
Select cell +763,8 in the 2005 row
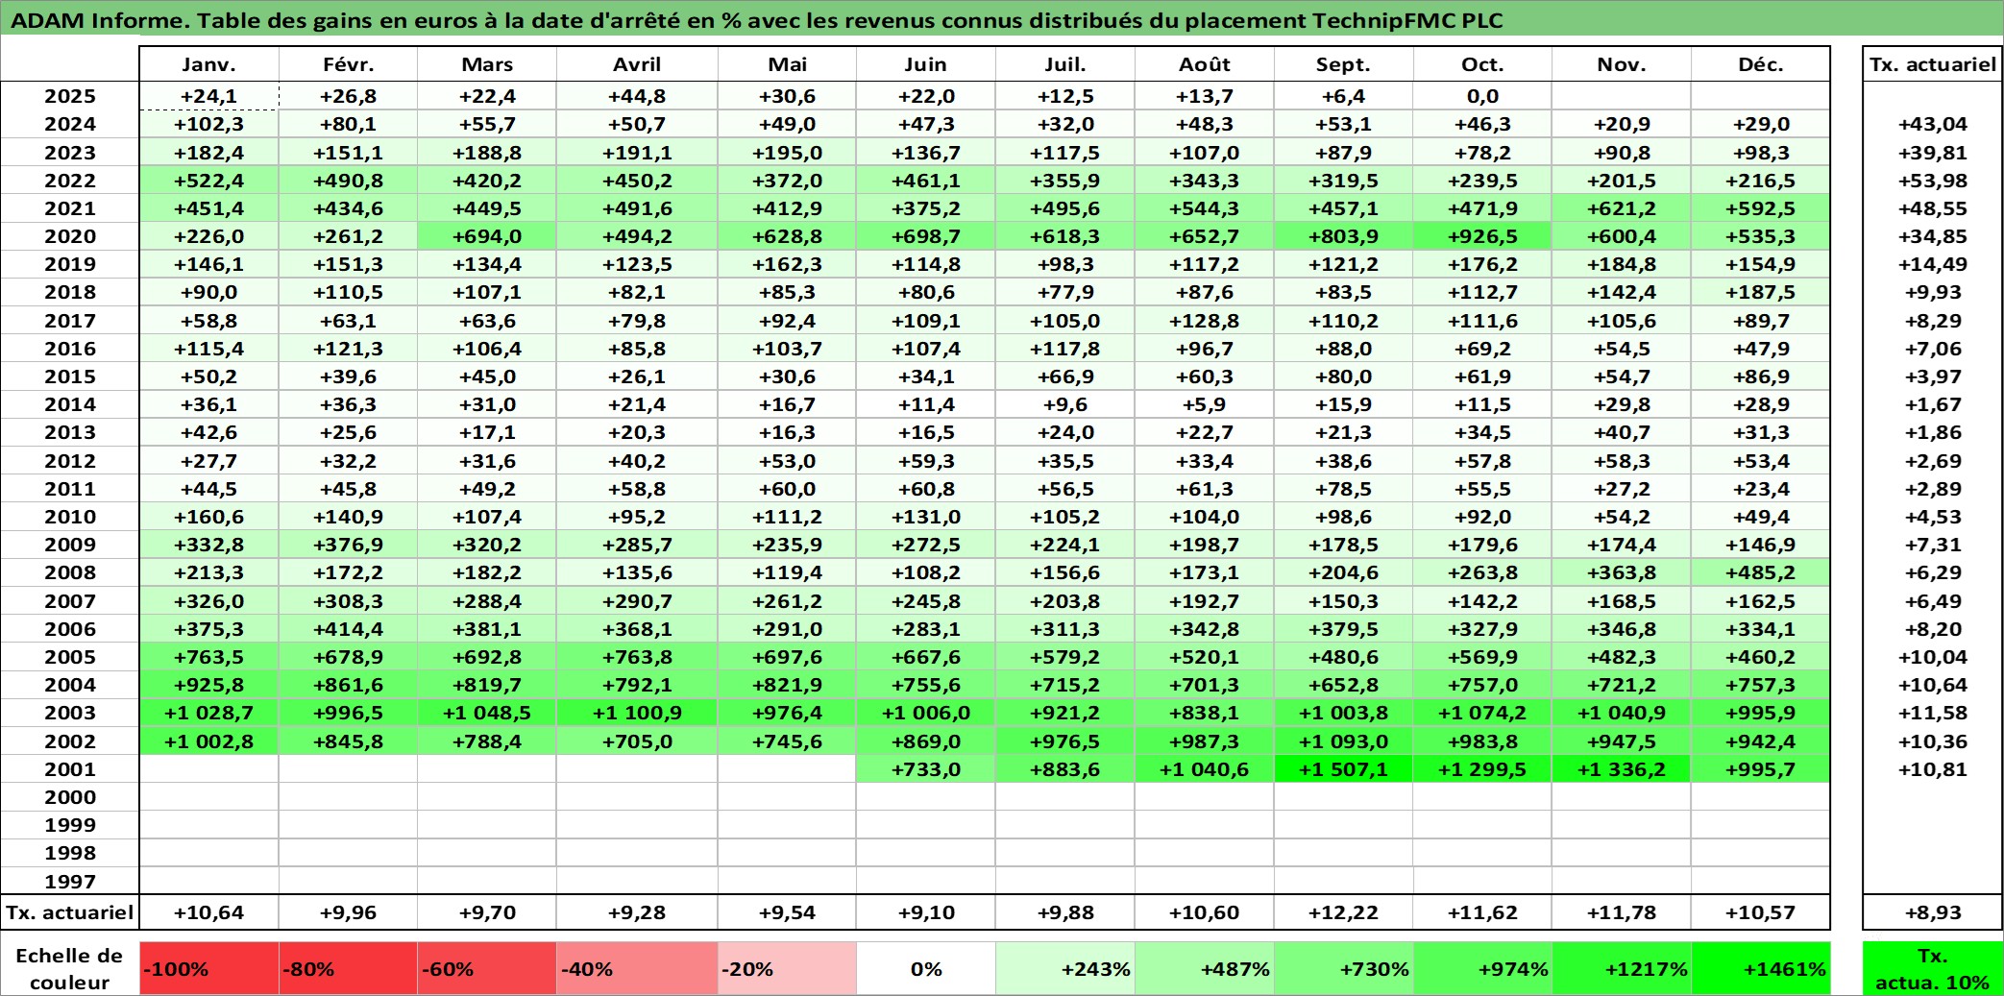(x=637, y=657)
